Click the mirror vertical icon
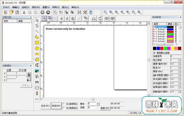The image size is (184, 116). (99, 18)
